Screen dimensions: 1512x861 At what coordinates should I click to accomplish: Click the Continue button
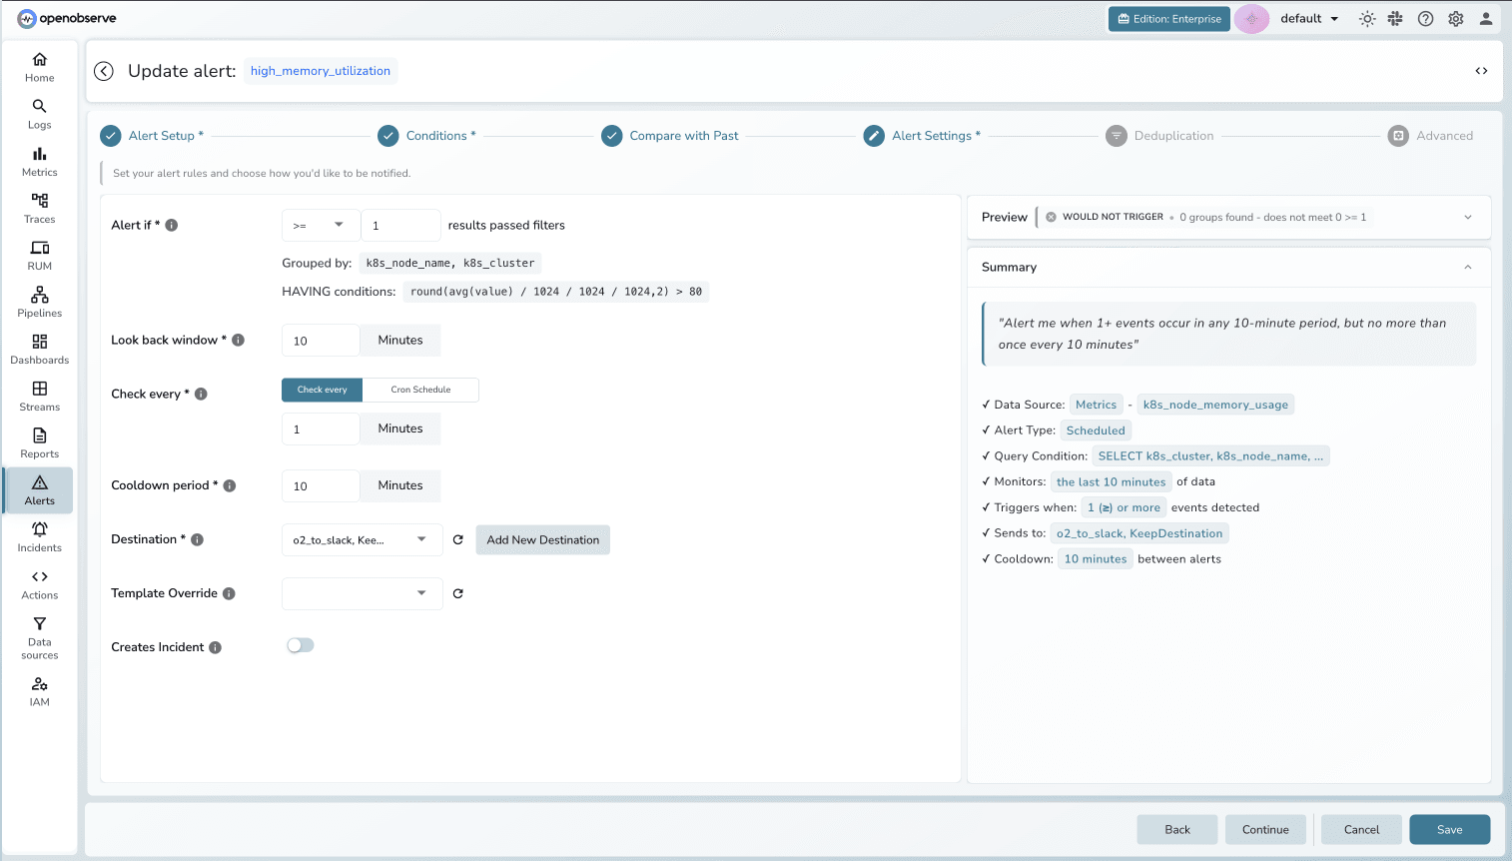tap(1265, 830)
